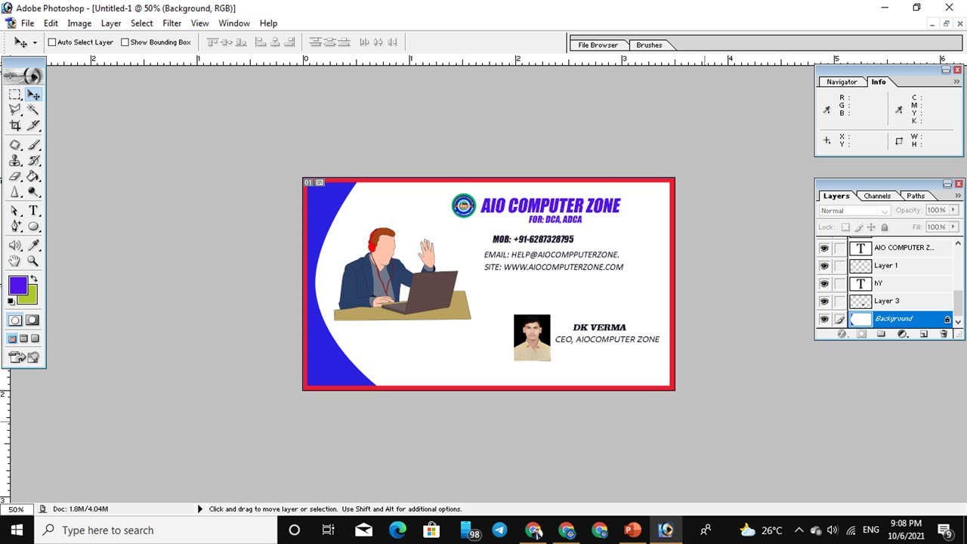
Task: Open the Image menu
Action: [79, 23]
